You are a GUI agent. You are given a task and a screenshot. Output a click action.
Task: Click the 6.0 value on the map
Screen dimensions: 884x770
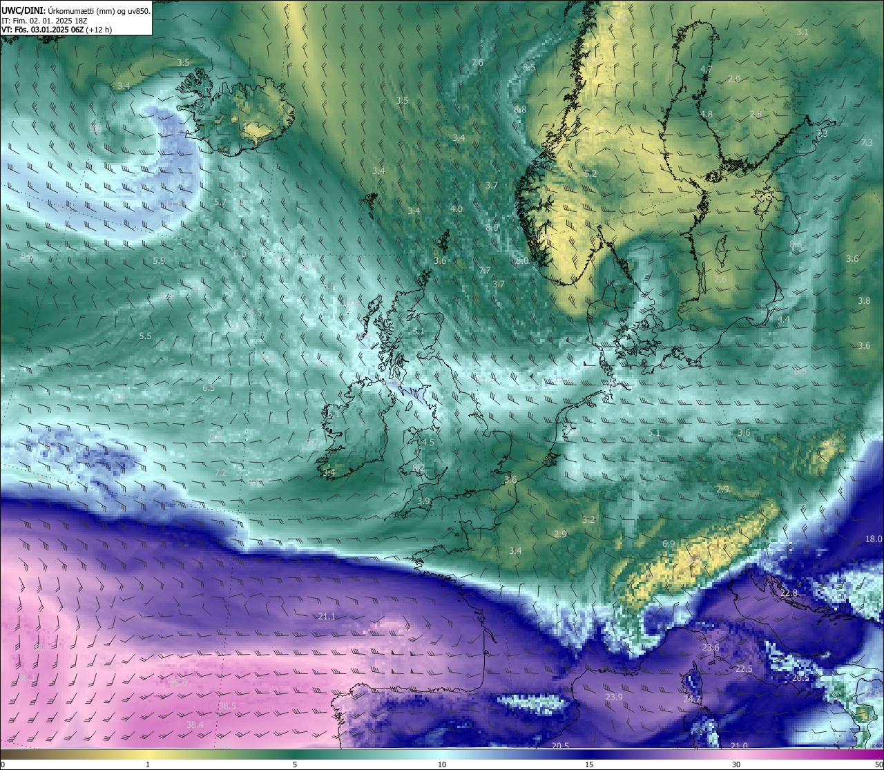(x=240, y=254)
